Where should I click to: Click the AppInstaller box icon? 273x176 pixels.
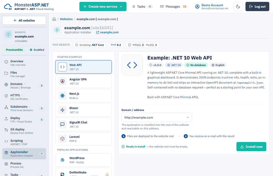[x=6, y=152]
